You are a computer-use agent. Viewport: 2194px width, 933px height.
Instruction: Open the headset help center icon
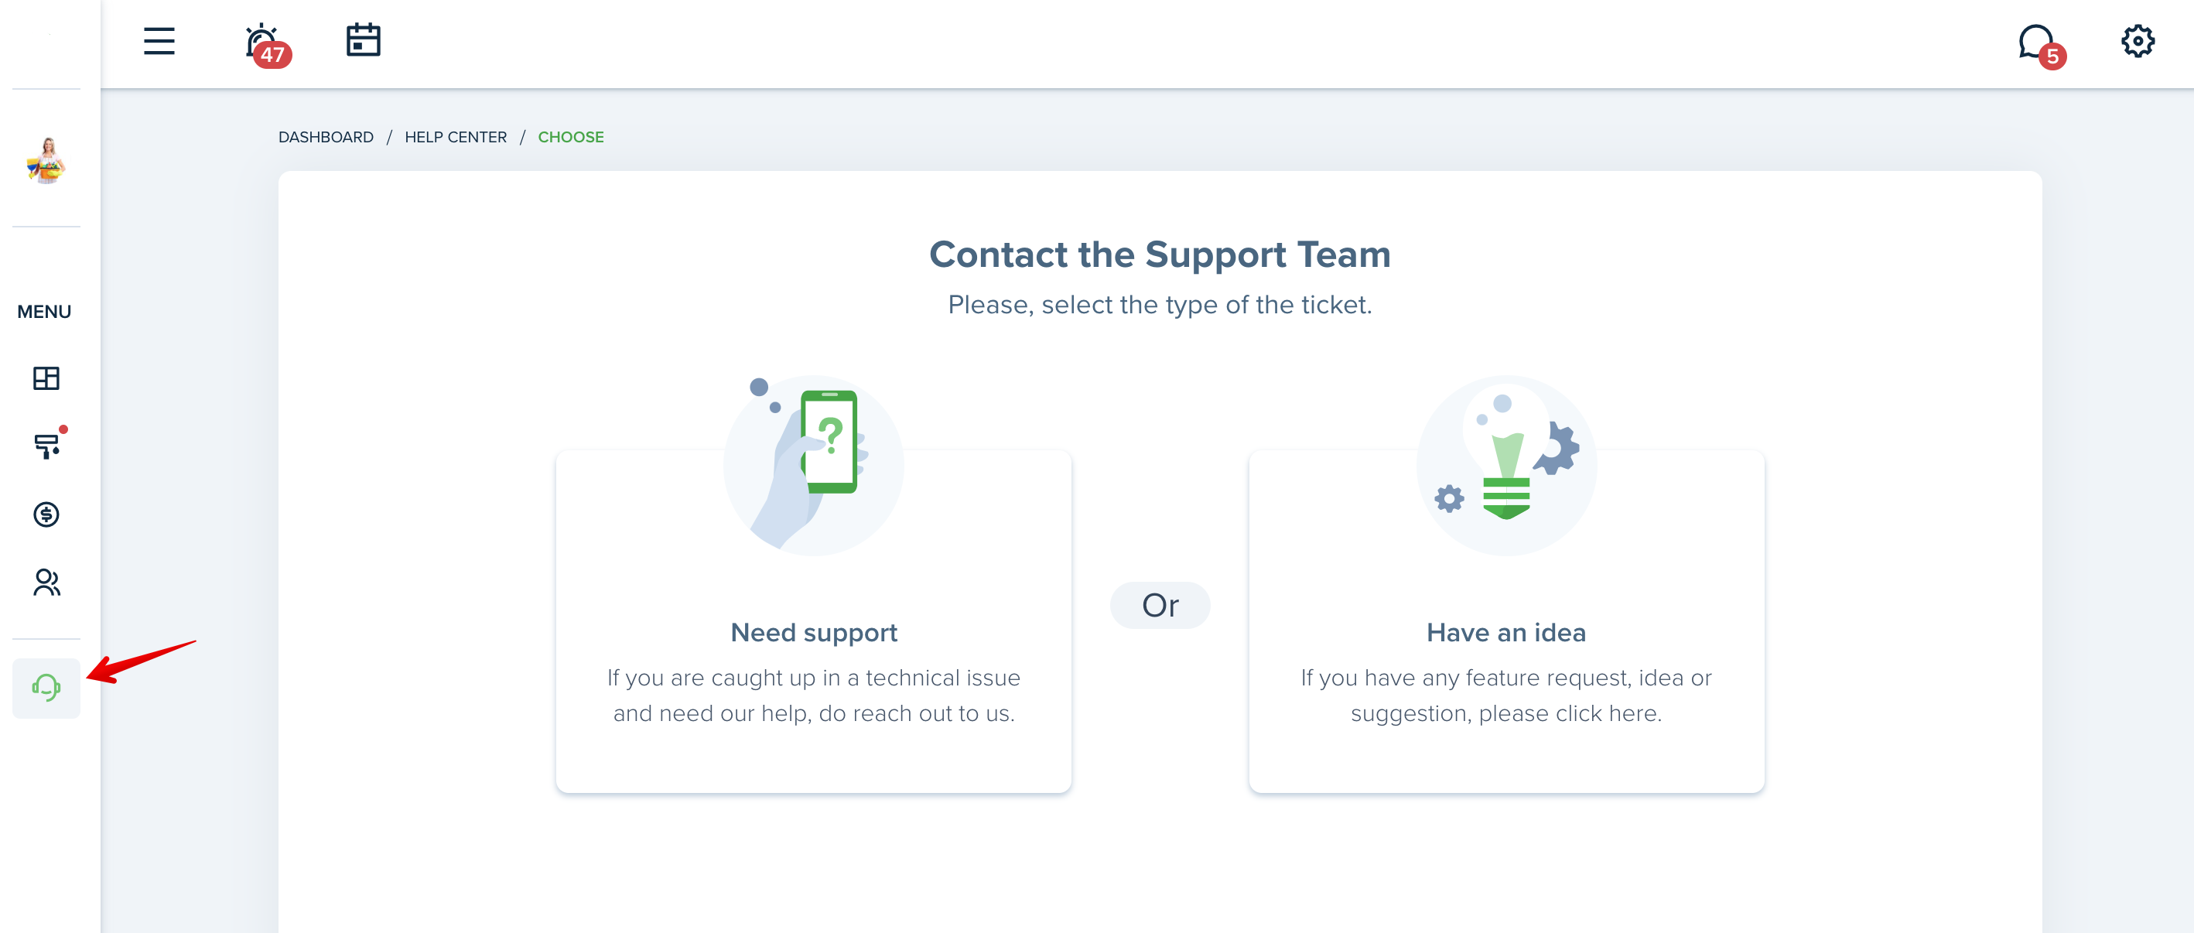point(46,688)
